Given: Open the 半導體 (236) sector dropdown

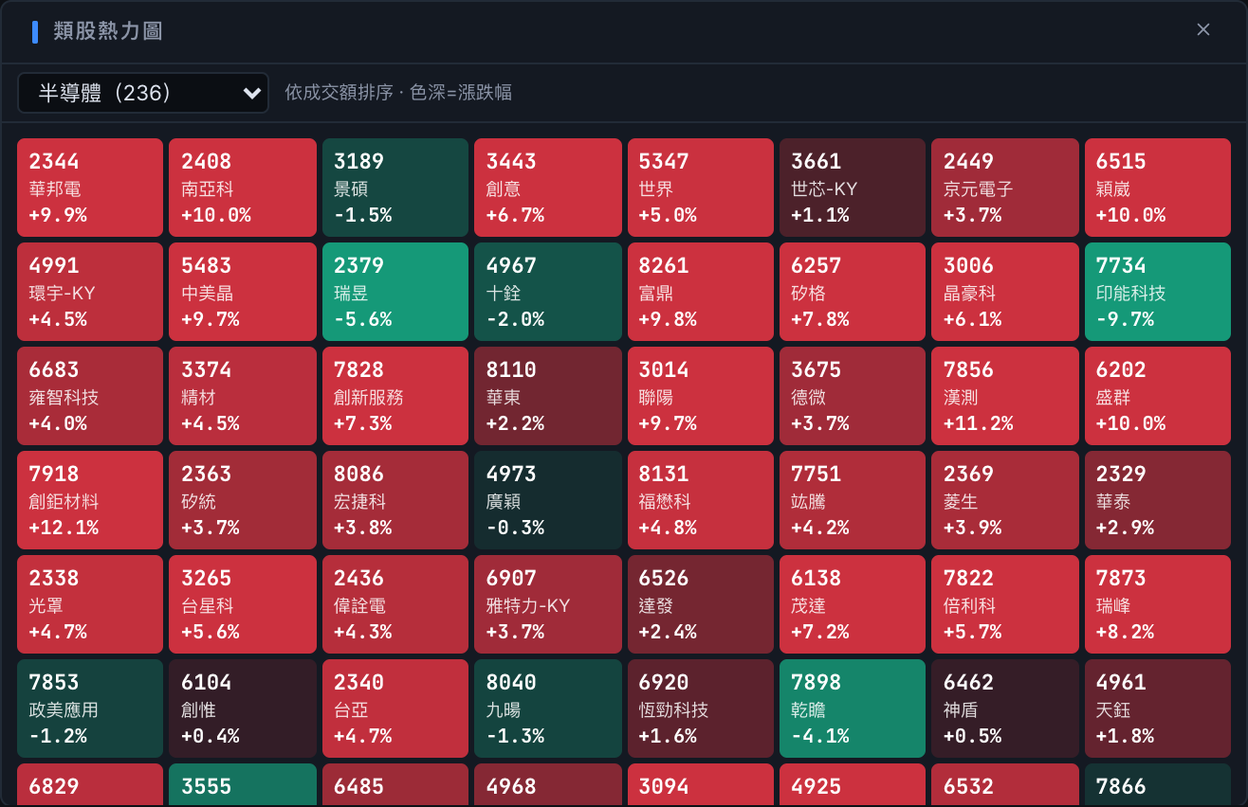Looking at the screenshot, I should pos(143,92).
